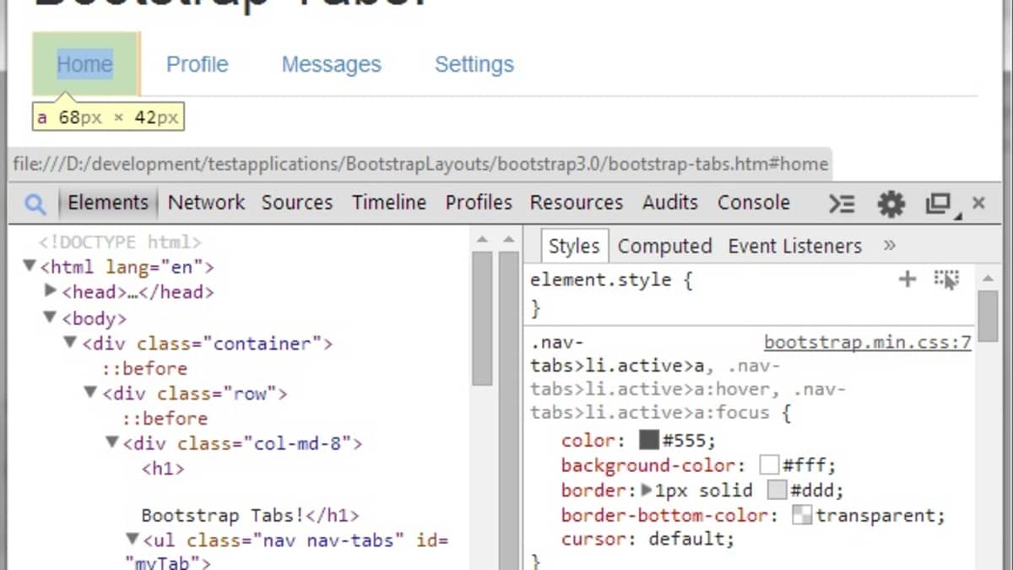1013x570 pixels.
Task: Open the Event Listeners tab
Action: click(794, 246)
